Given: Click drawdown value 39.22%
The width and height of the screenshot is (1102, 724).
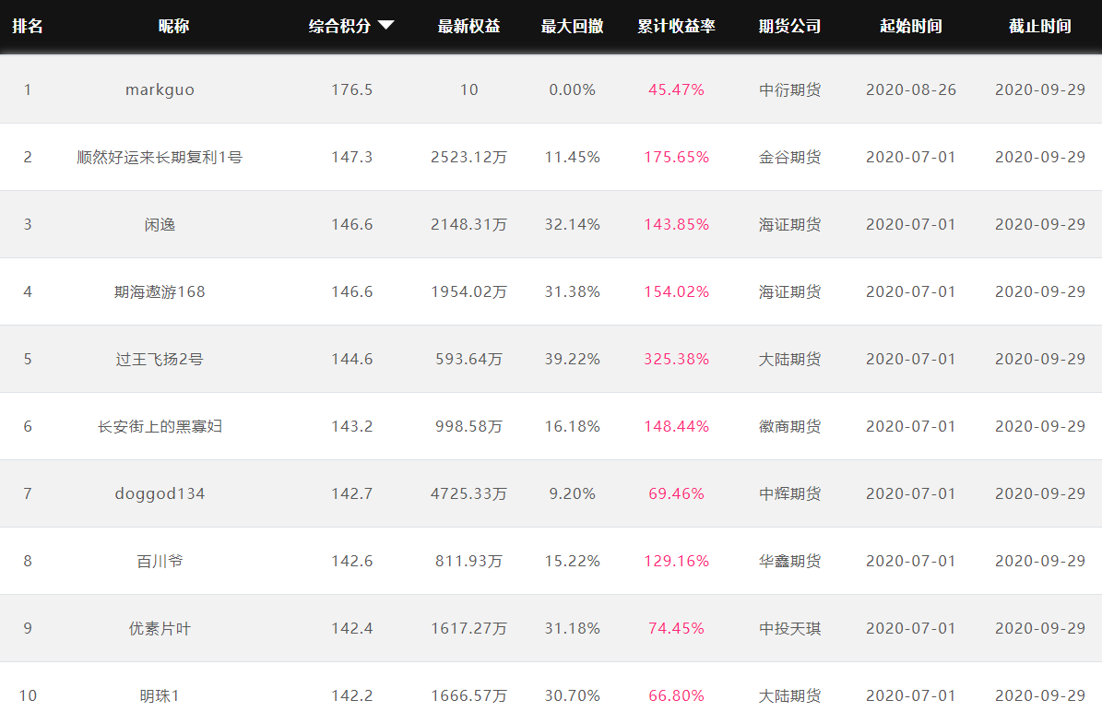Looking at the screenshot, I should pyautogui.click(x=572, y=359).
